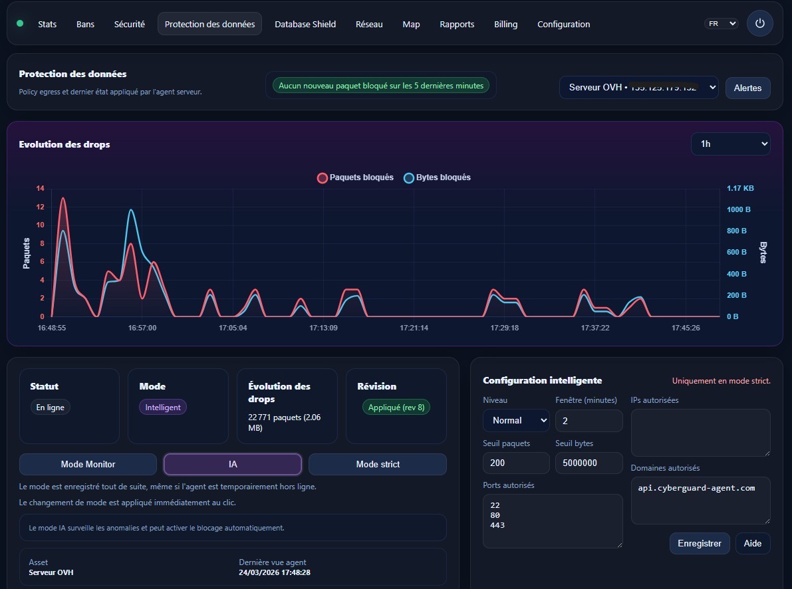Open the Database Shield tab
The height and width of the screenshot is (589, 792).
click(305, 24)
